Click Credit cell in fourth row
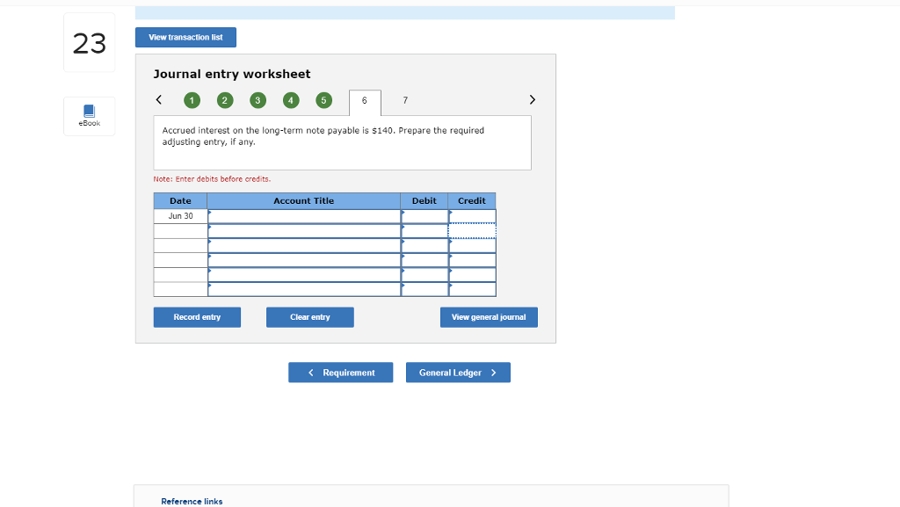The height and width of the screenshot is (507, 900). click(472, 260)
